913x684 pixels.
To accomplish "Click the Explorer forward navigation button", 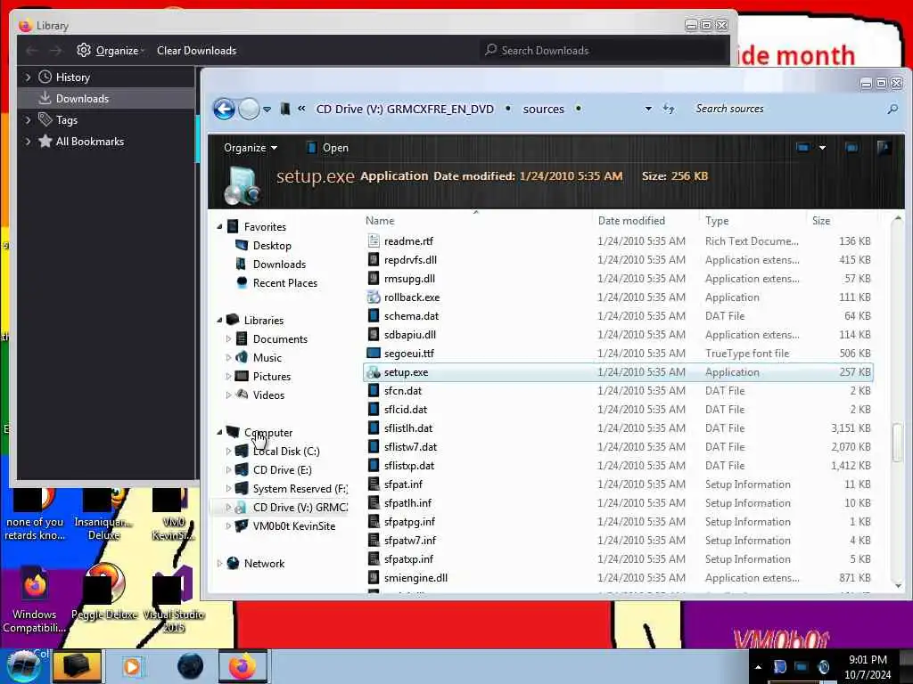I will click(x=250, y=109).
